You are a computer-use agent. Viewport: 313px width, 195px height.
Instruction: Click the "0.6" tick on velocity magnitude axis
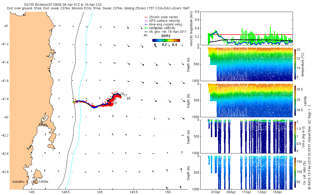[197, 20]
